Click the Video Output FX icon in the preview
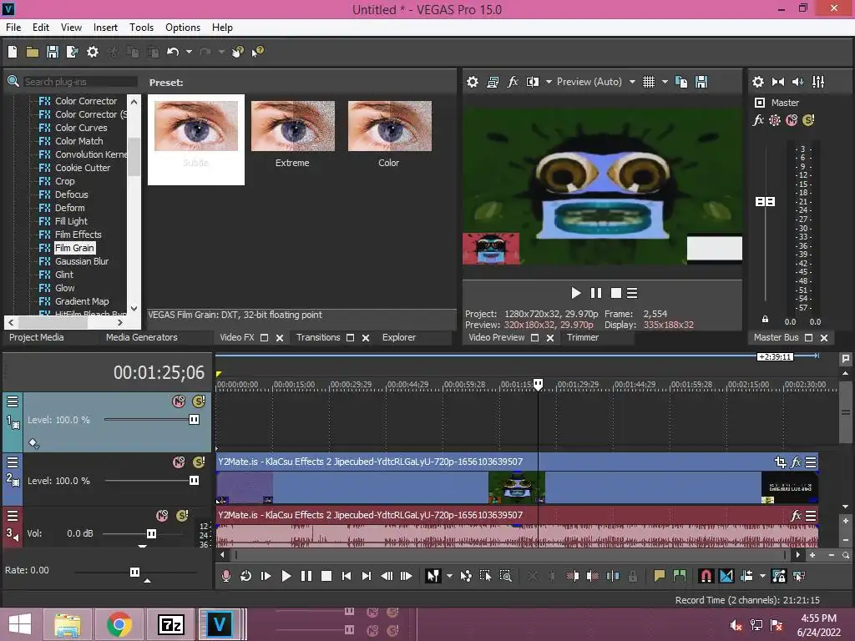Screen dimensions: 855x641 click(513, 82)
